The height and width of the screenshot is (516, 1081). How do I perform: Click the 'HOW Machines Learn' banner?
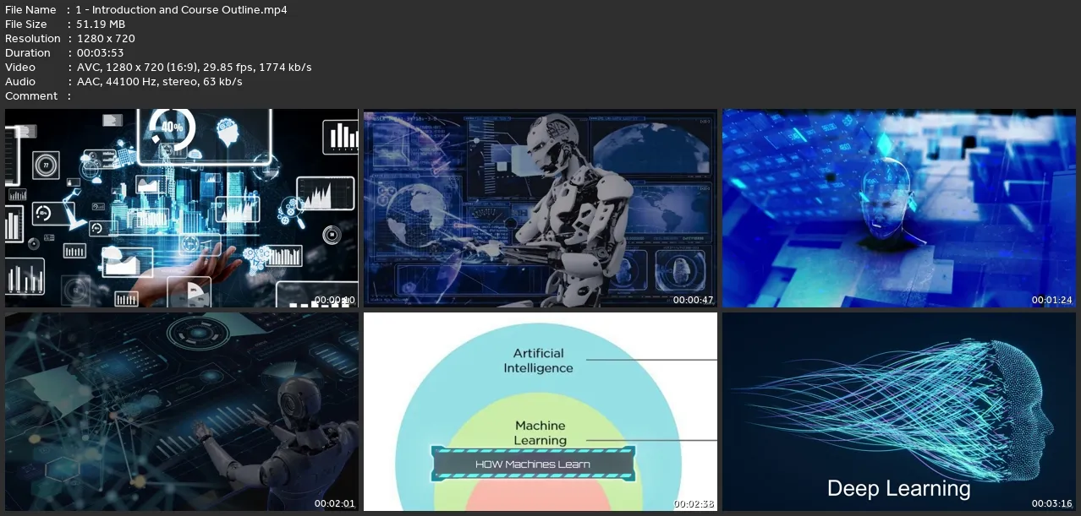[533, 464]
